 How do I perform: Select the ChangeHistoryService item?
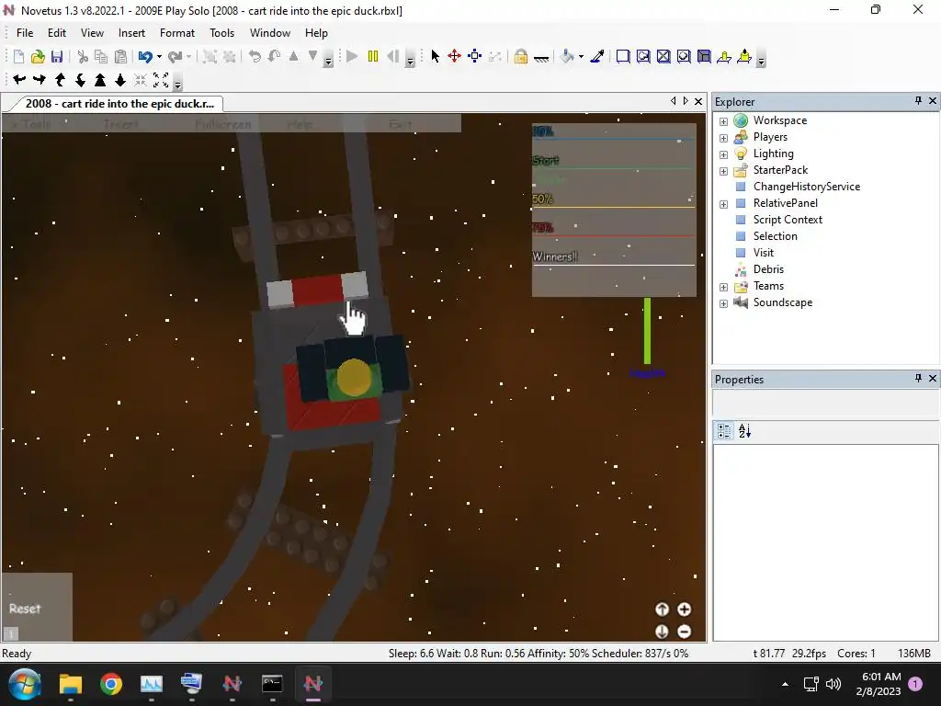(807, 187)
